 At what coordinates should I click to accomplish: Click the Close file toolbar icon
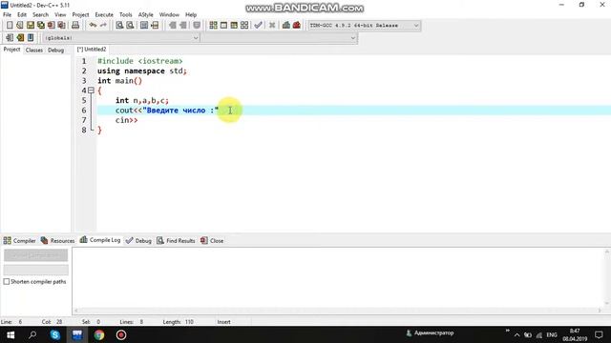pyautogui.click(x=51, y=26)
